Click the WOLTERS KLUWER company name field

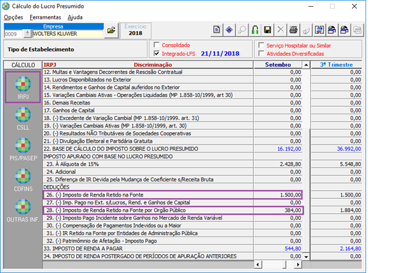pyautogui.click(x=67, y=34)
